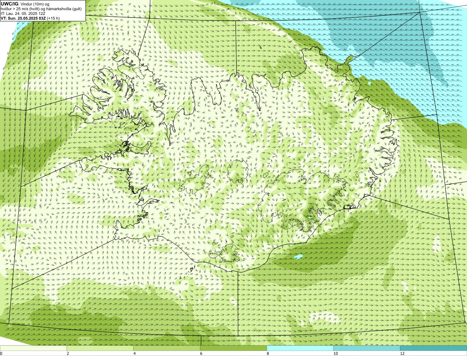Select the 4–6 m/s green color band
The image size is (467, 356).
[x=167, y=348]
